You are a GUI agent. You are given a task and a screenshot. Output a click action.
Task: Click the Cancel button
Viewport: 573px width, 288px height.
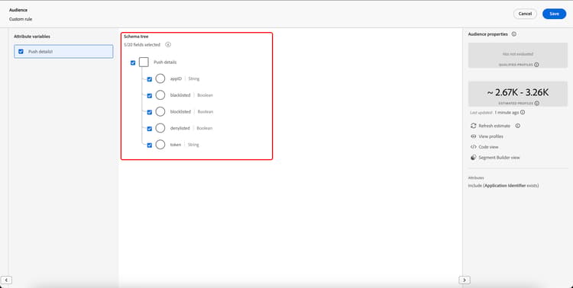(525, 14)
